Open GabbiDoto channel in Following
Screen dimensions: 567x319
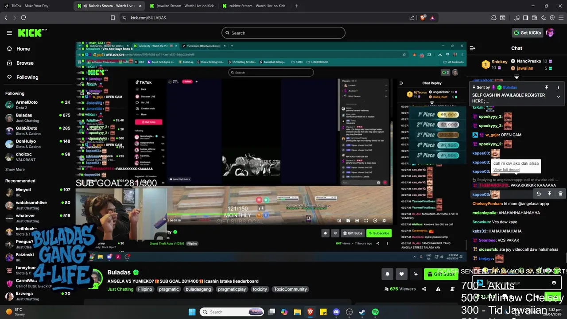38,131
